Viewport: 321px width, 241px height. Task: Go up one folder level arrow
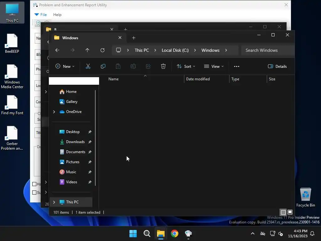87,50
